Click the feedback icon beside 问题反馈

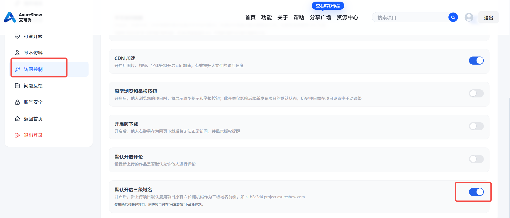coord(17,86)
